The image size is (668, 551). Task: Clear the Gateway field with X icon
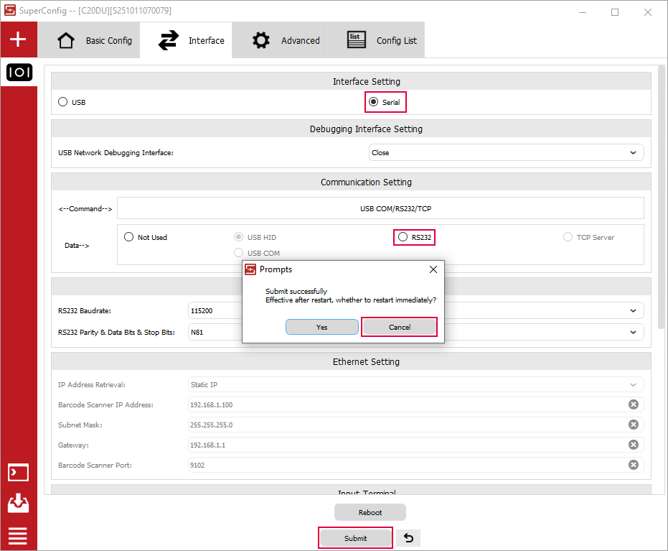pos(633,445)
